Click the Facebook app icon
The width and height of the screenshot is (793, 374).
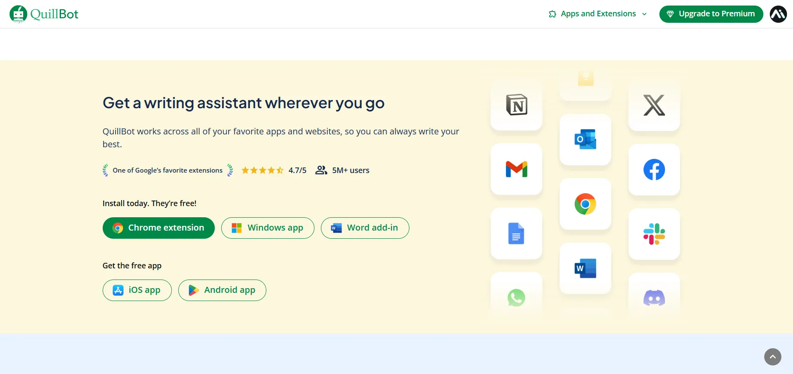pos(654,170)
